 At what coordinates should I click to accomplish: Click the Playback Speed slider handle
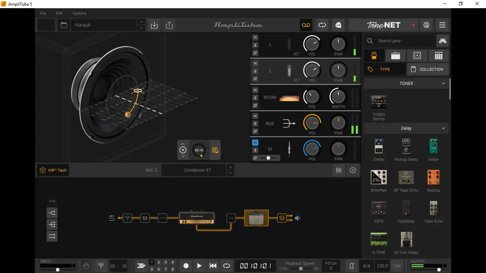point(301,269)
